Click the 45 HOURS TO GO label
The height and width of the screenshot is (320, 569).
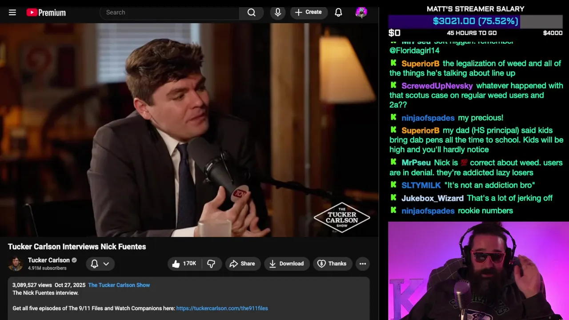(472, 33)
